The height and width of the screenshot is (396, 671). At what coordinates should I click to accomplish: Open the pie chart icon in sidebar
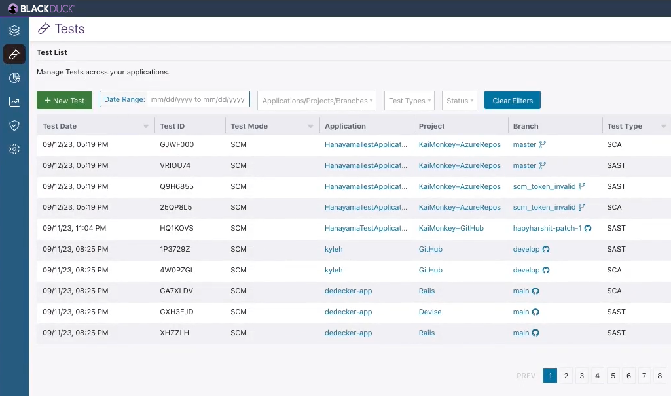click(x=14, y=78)
